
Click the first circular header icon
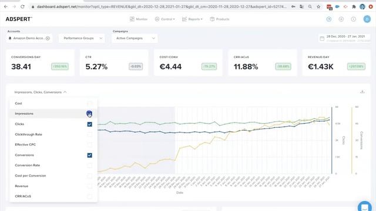(x=329, y=19)
